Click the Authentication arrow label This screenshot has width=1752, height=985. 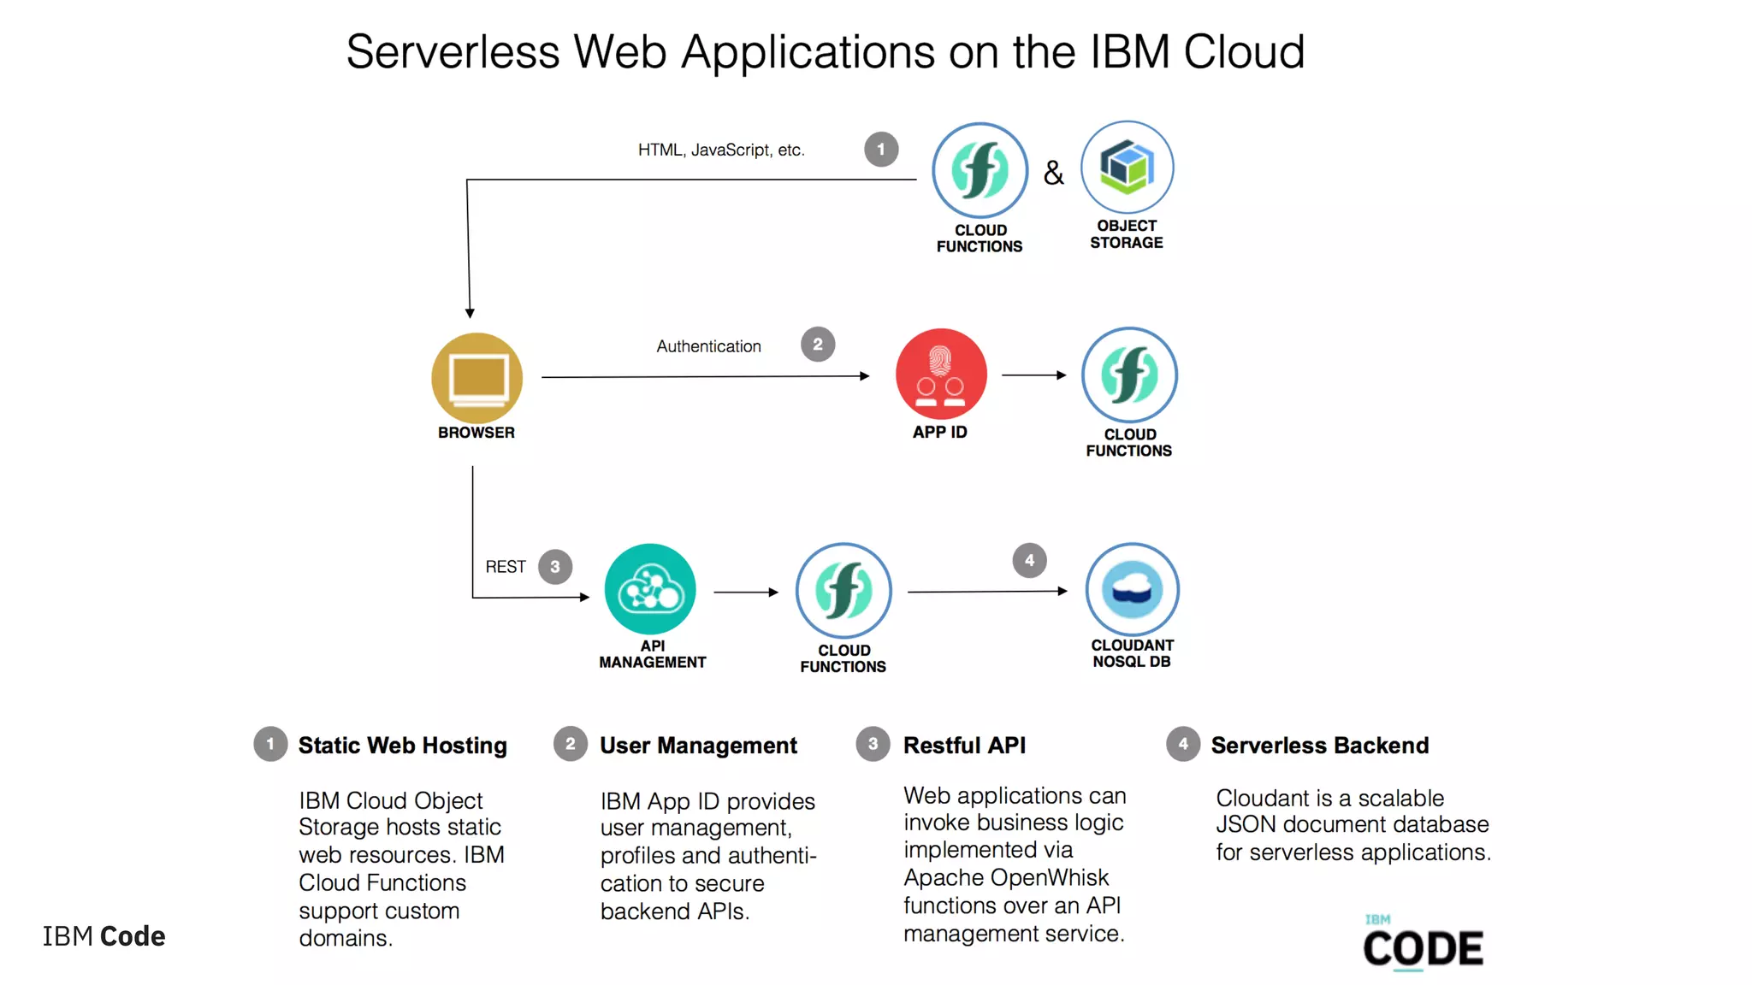click(708, 346)
